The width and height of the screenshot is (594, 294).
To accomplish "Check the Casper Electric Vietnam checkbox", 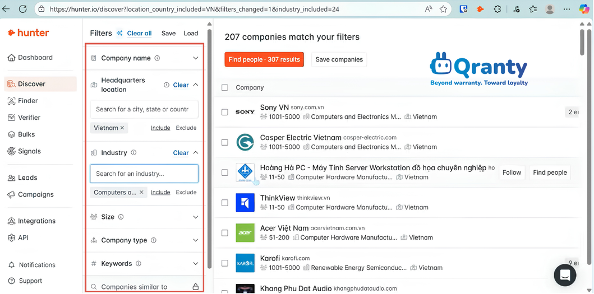I will point(225,142).
